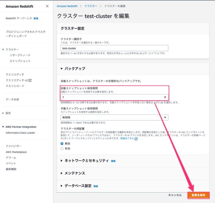Click 情報 link beside ネットワークとセキュリティ
The width and height of the screenshot is (215, 203).
tap(113, 161)
